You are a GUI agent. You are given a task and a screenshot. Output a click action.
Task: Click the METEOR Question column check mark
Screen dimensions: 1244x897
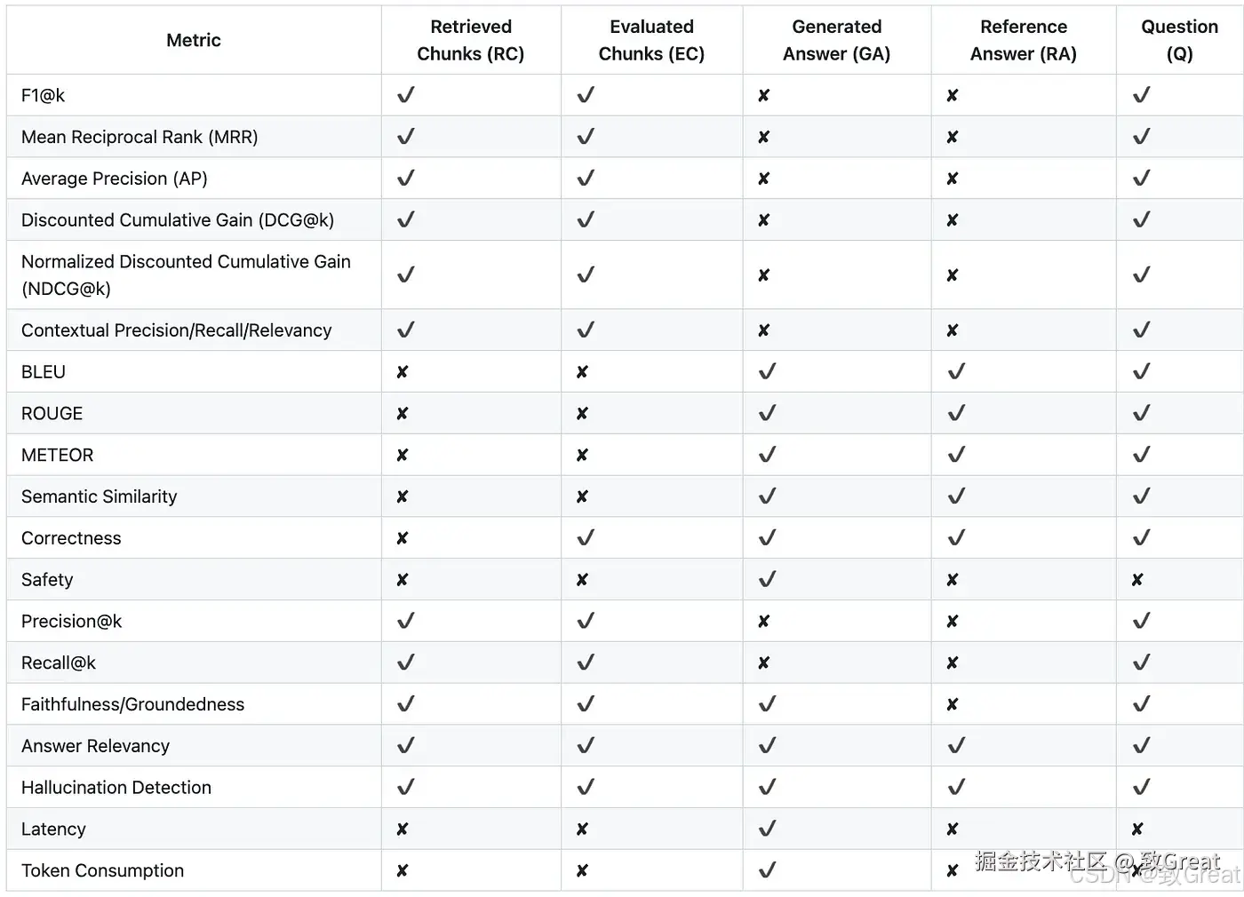tap(1142, 455)
